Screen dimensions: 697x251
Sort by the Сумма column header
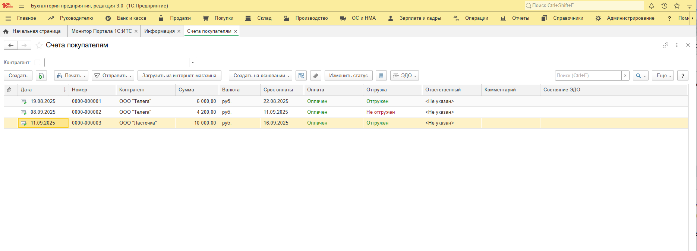click(x=186, y=90)
